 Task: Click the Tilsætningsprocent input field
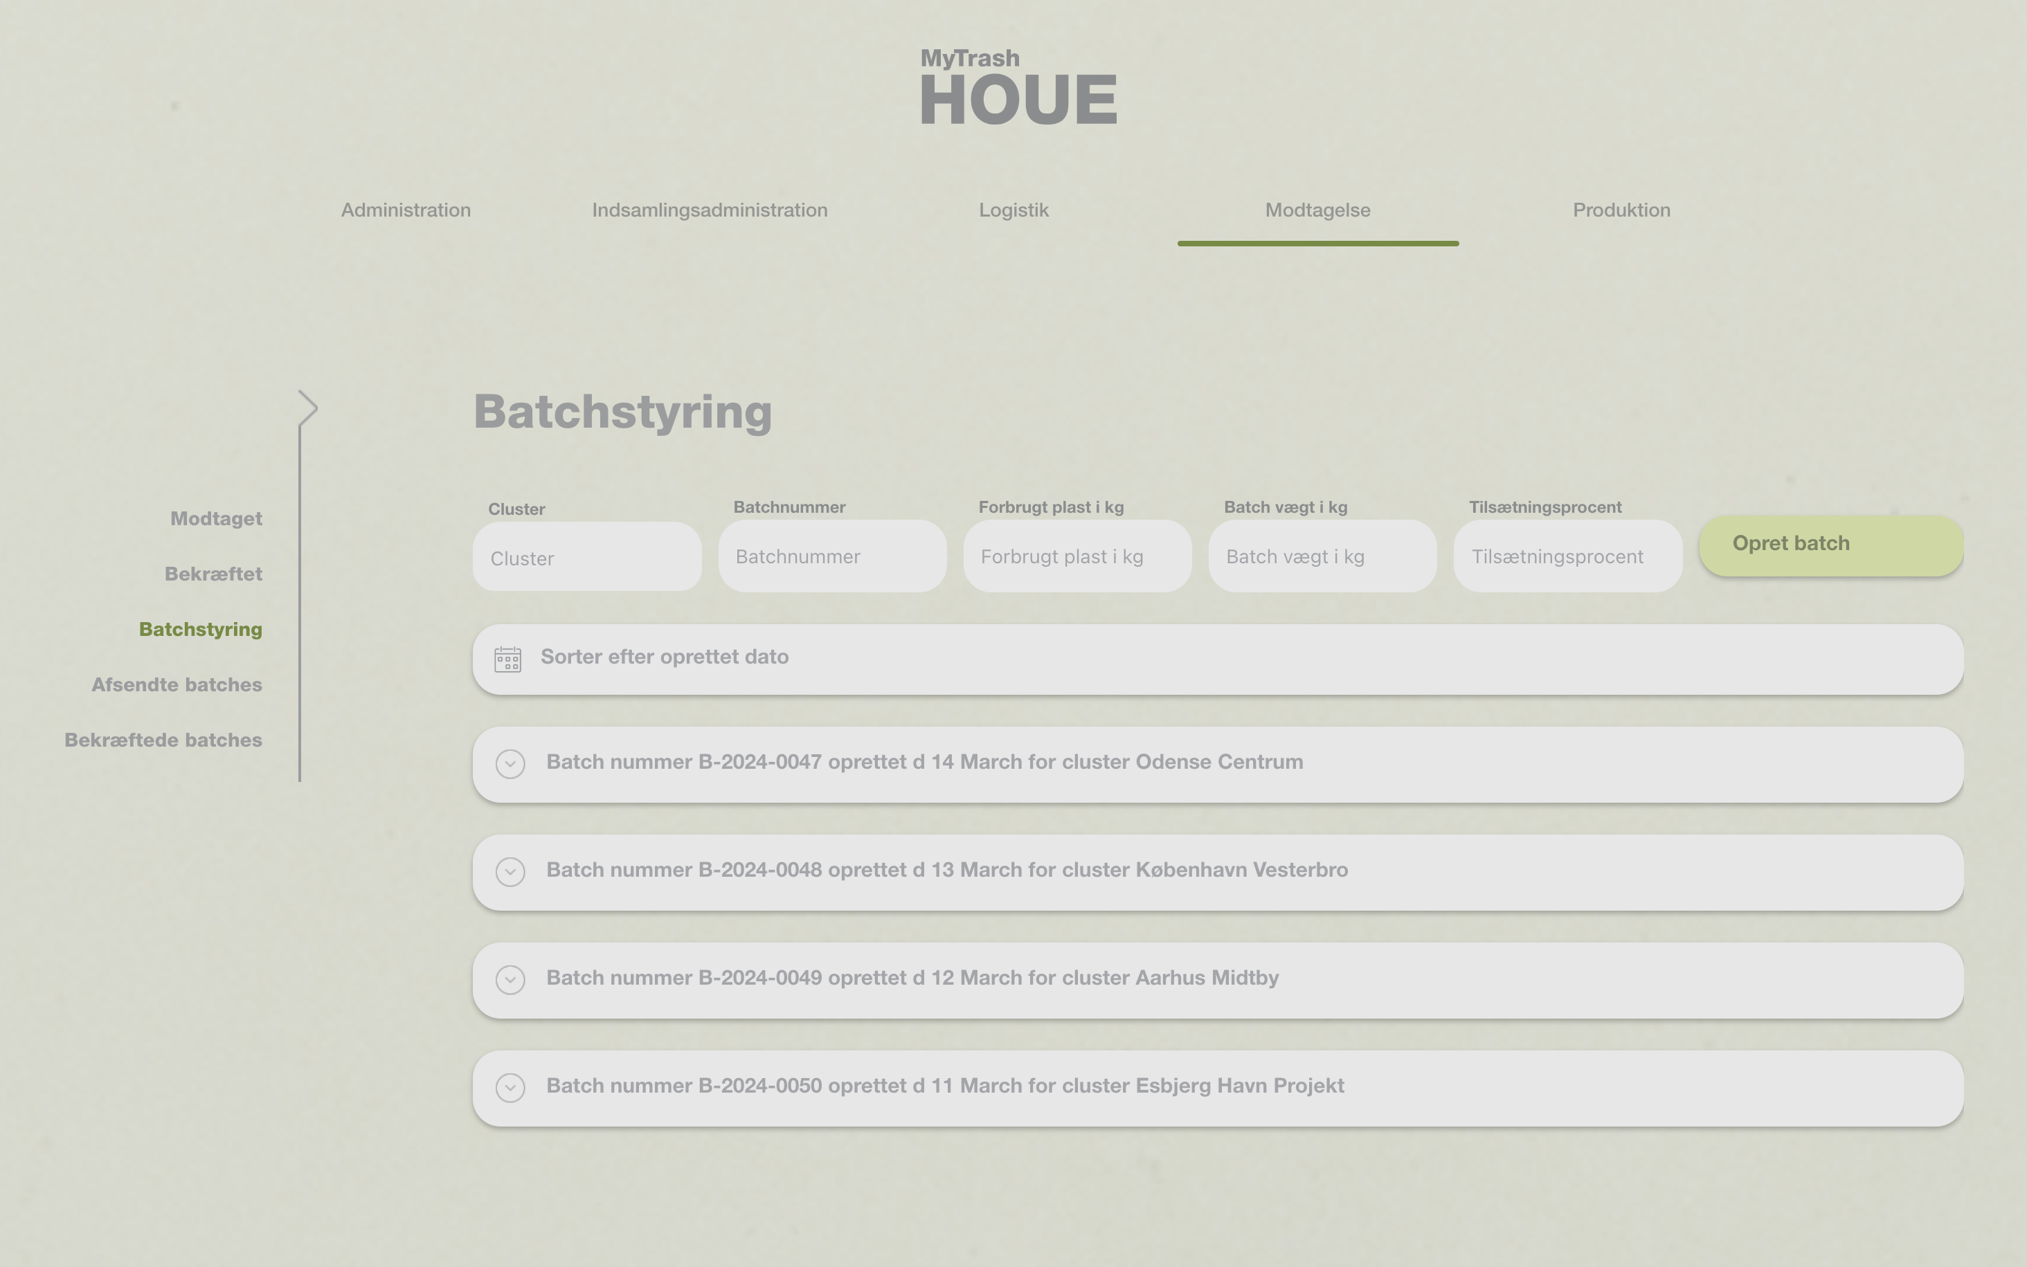(x=1567, y=556)
